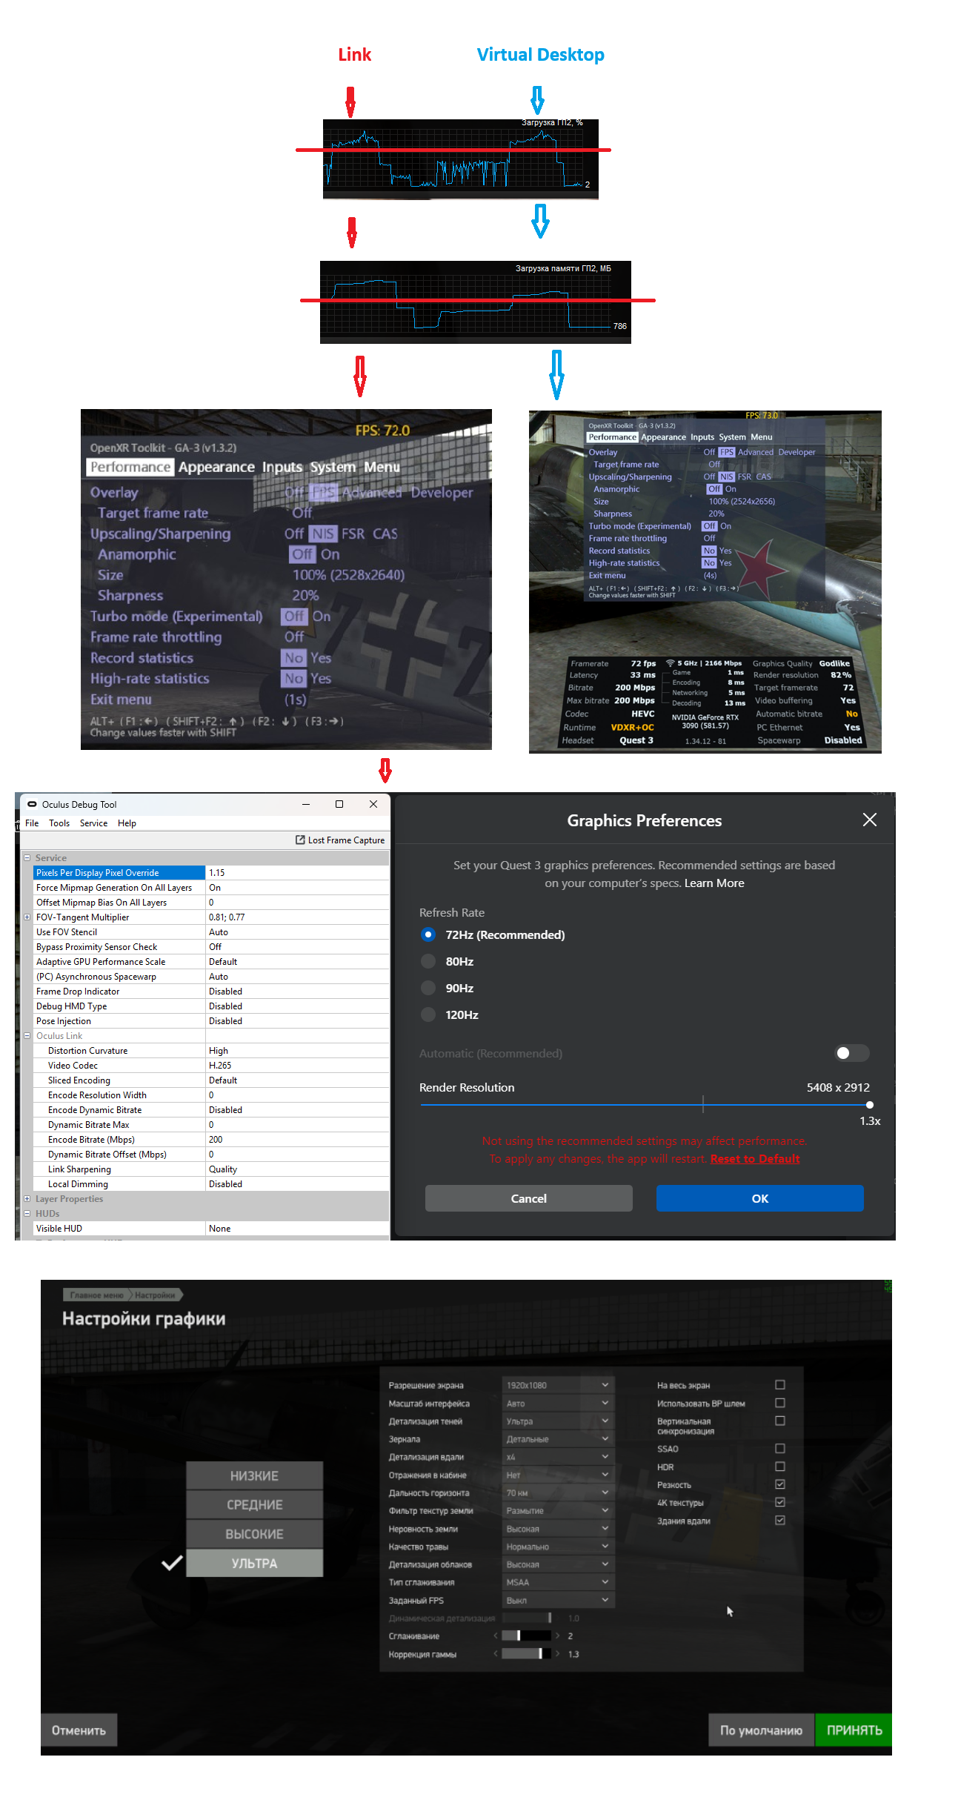Collapse the HUDs section

tap(27, 1213)
